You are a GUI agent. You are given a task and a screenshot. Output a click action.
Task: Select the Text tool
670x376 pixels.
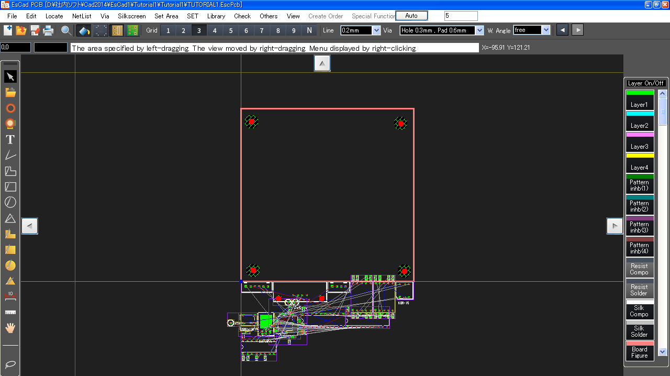[10, 139]
